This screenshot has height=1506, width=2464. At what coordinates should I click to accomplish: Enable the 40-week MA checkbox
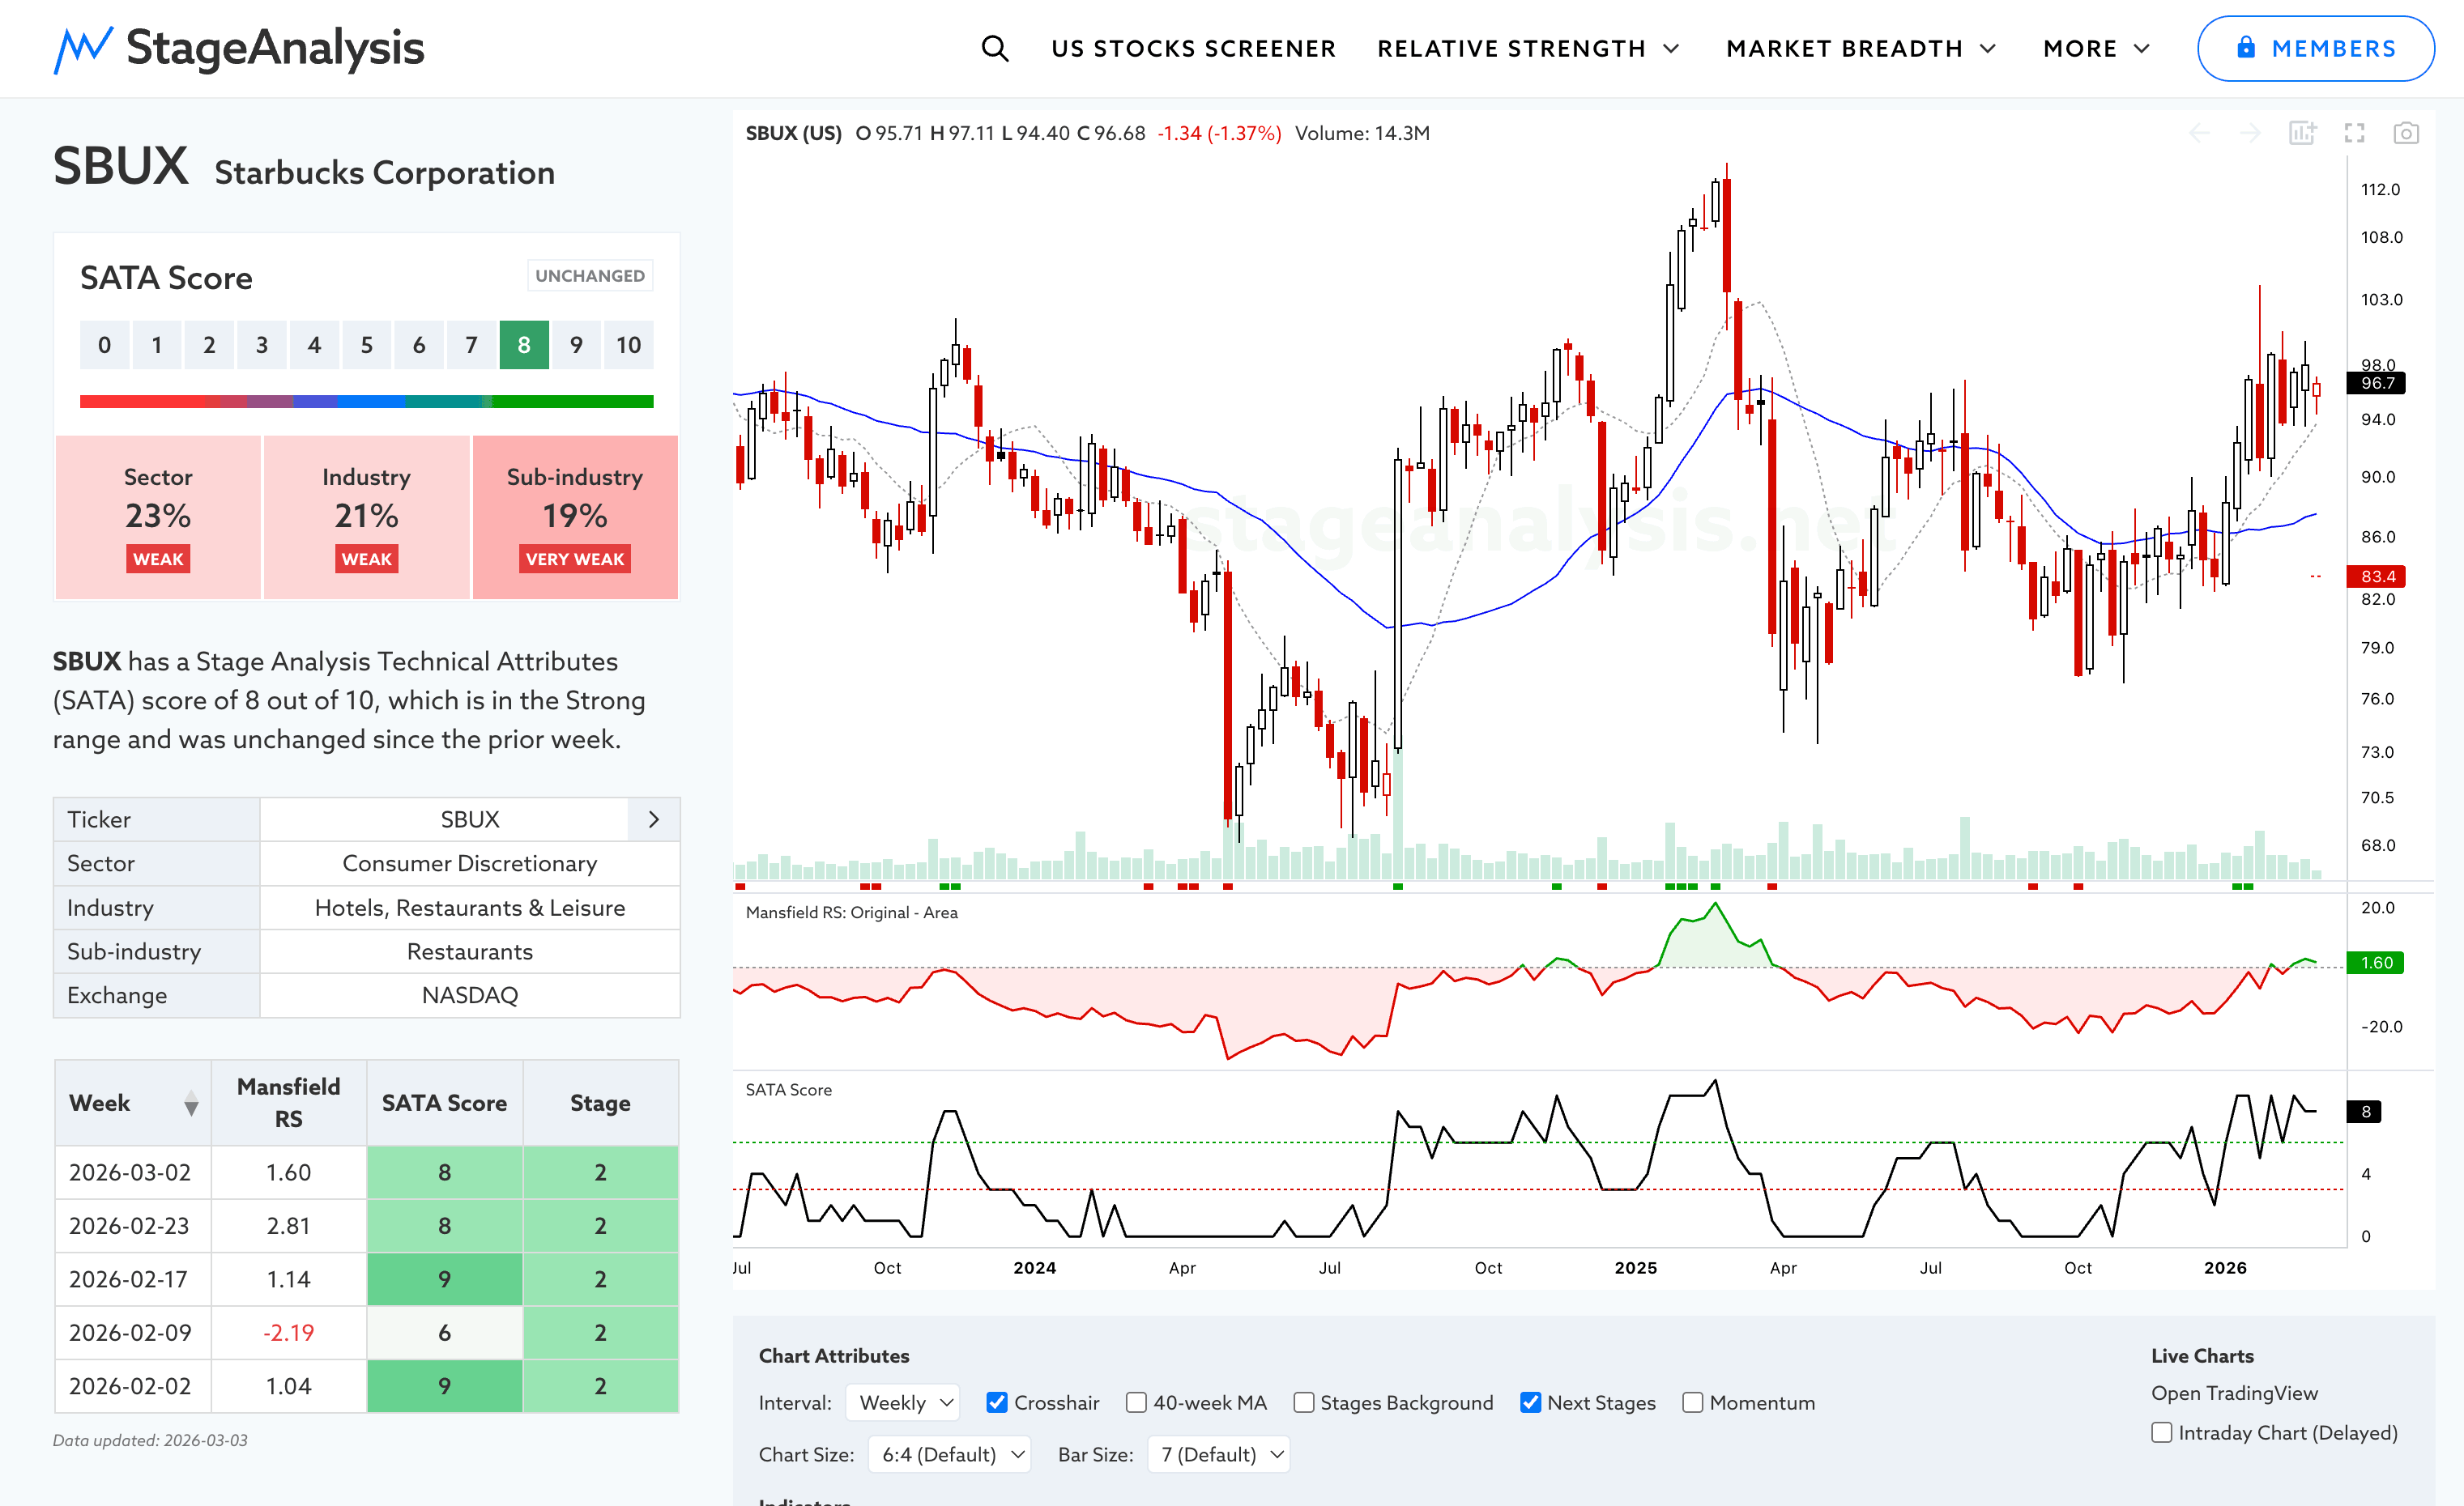point(1136,1402)
